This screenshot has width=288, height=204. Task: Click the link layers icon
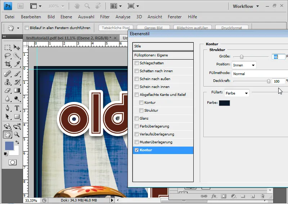[204, 196]
